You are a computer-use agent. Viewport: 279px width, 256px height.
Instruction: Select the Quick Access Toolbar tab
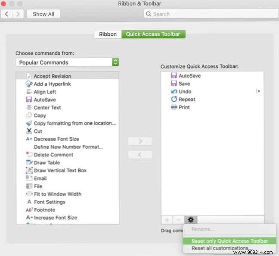coord(153,34)
